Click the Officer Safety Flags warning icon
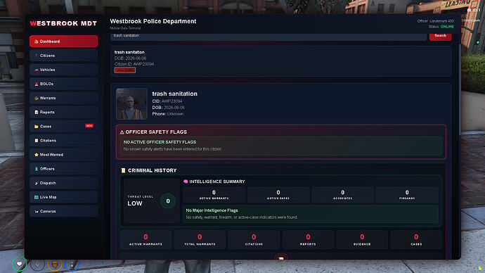The image size is (485, 273). click(122, 132)
